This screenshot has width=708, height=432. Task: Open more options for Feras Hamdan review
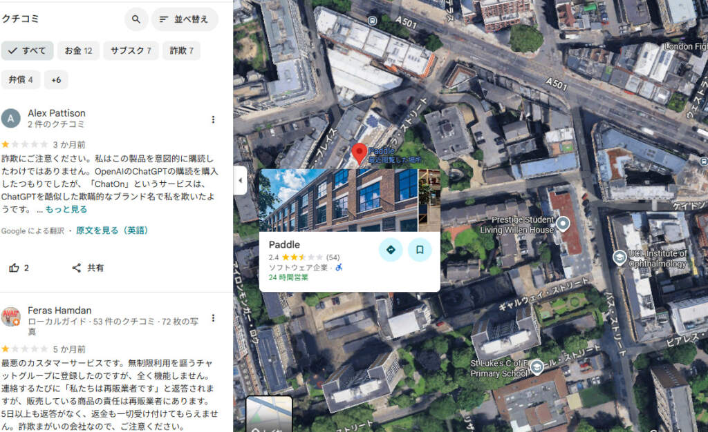(213, 319)
